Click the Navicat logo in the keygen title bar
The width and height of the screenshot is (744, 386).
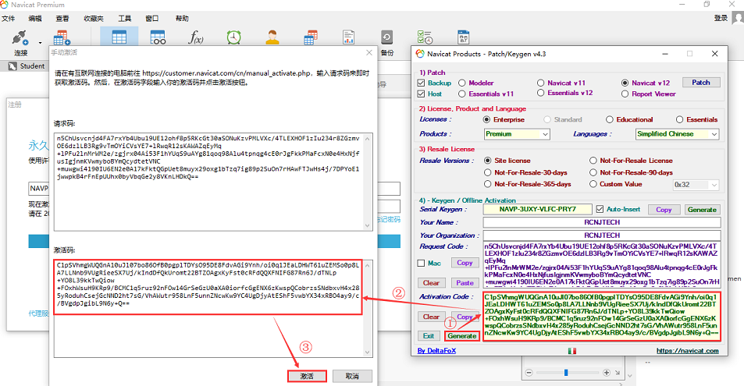[x=420, y=54]
